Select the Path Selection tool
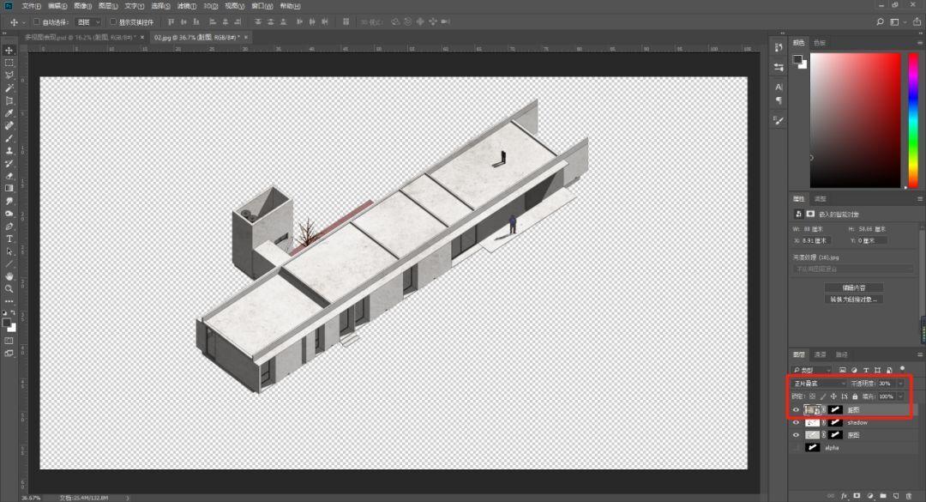 (x=9, y=251)
